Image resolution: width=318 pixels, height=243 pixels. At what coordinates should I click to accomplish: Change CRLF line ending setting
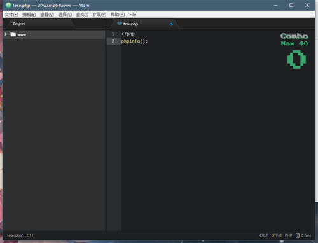point(263,235)
